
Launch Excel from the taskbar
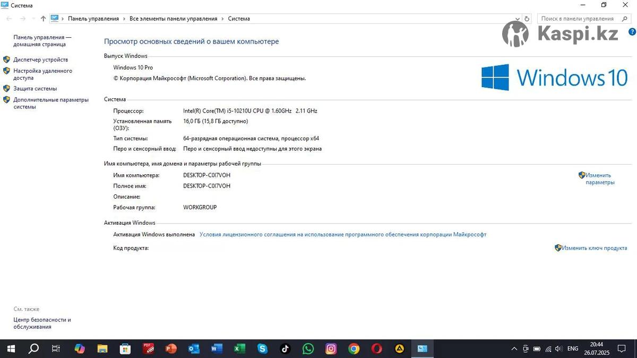[239, 349]
